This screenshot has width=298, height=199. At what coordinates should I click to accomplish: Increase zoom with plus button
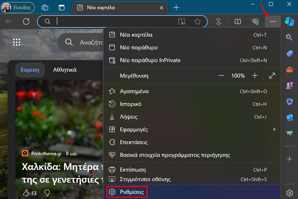255,76
